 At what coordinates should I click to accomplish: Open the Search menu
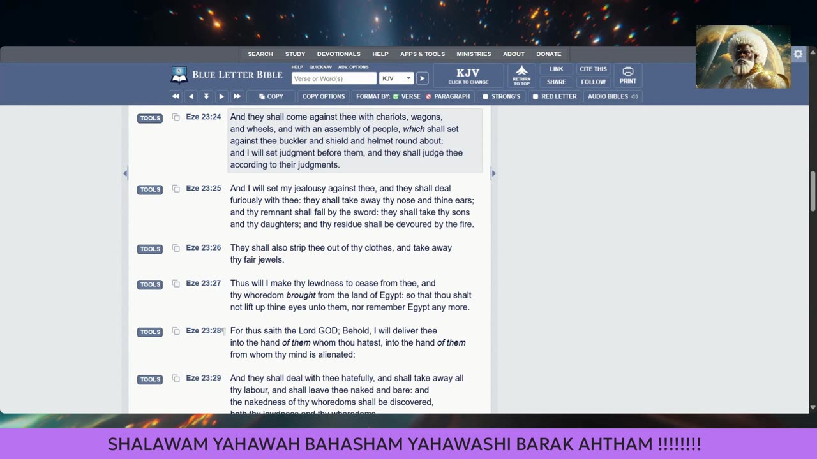pos(260,54)
